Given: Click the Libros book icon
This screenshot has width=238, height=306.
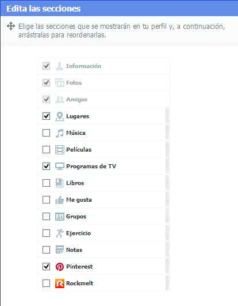Looking at the screenshot, I should point(60,183).
